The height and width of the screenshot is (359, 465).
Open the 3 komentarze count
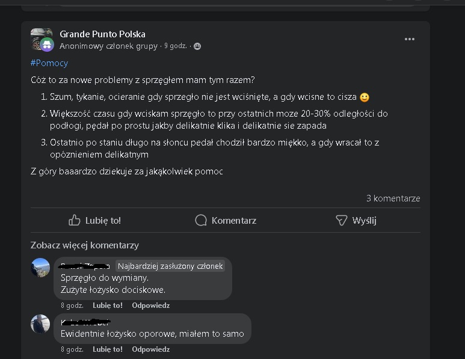pos(393,198)
